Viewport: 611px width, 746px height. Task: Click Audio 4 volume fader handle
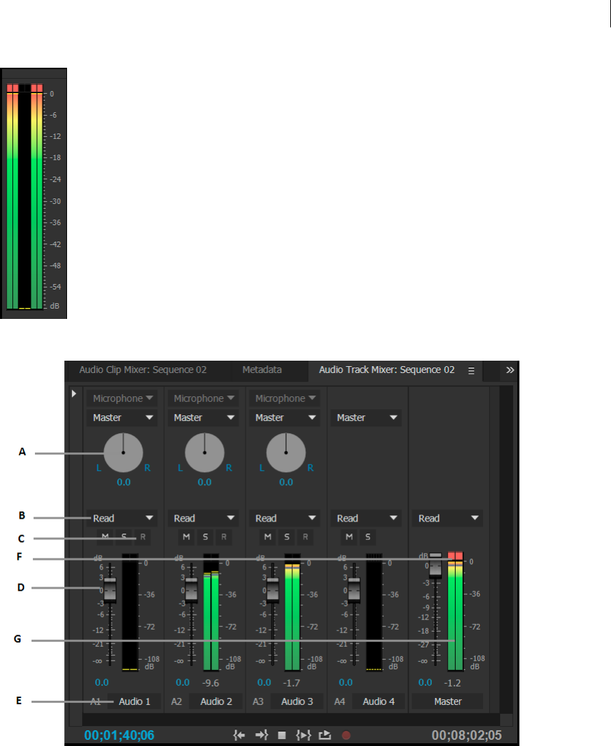point(354,591)
